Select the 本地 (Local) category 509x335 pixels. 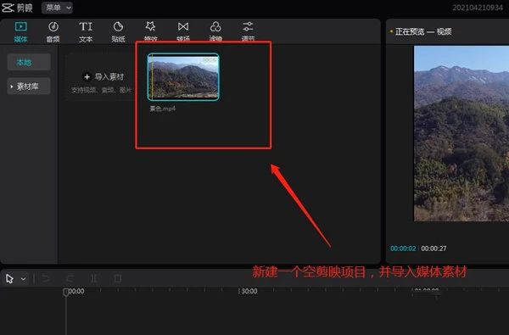[29, 62]
